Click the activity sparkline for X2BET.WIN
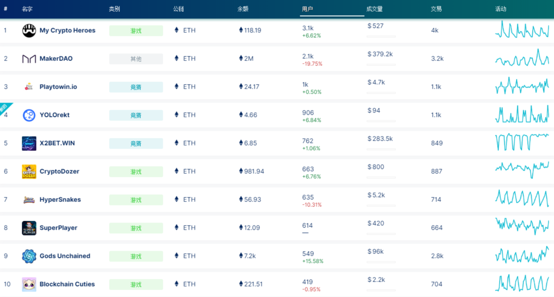 pyautogui.click(x=522, y=143)
